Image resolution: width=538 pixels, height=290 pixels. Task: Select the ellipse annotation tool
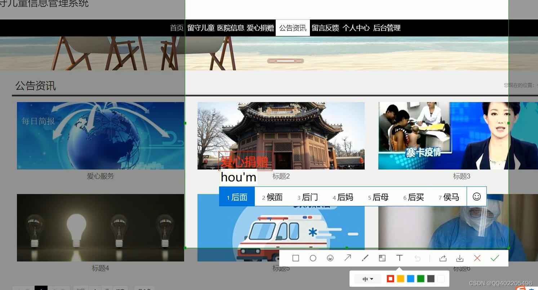click(x=313, y=258)
